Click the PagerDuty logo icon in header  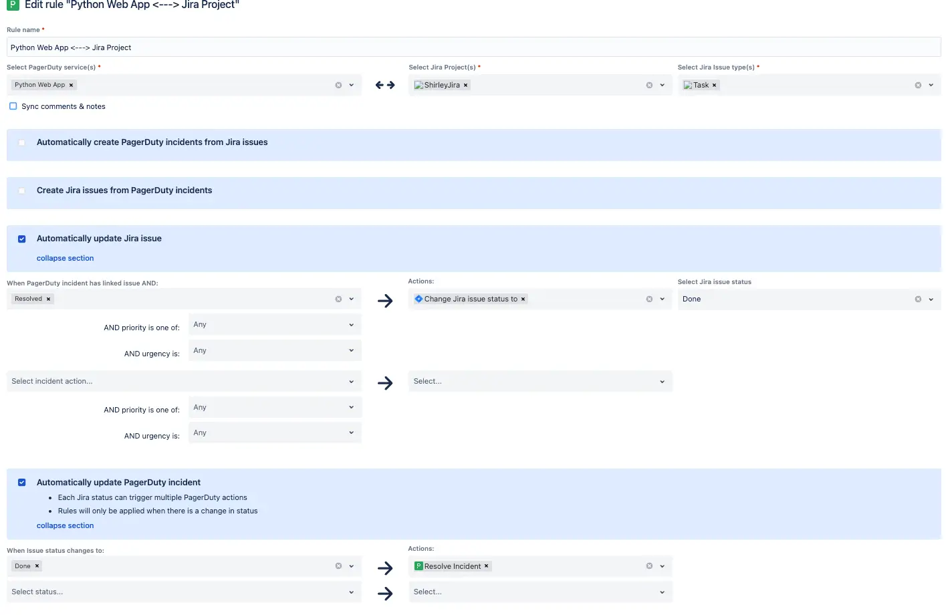click(13, 5)
